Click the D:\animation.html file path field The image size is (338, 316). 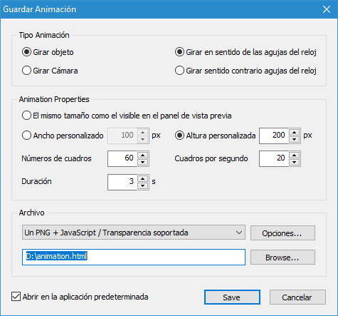[134, 257]
